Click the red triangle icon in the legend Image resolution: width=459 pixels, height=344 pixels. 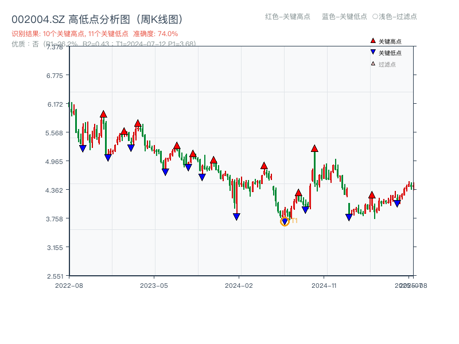(373, 41)
